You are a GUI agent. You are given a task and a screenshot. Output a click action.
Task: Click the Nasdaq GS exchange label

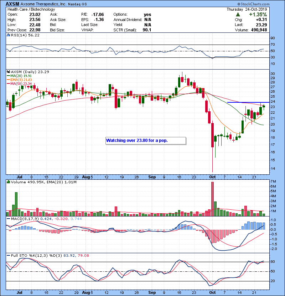coord(77,4)
